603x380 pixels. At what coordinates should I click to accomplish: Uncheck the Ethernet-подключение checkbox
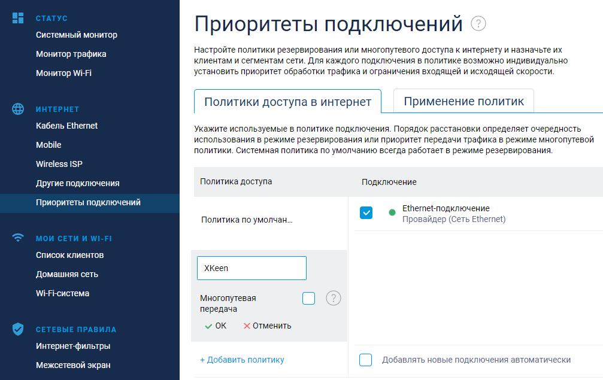[x=366, y=213]
